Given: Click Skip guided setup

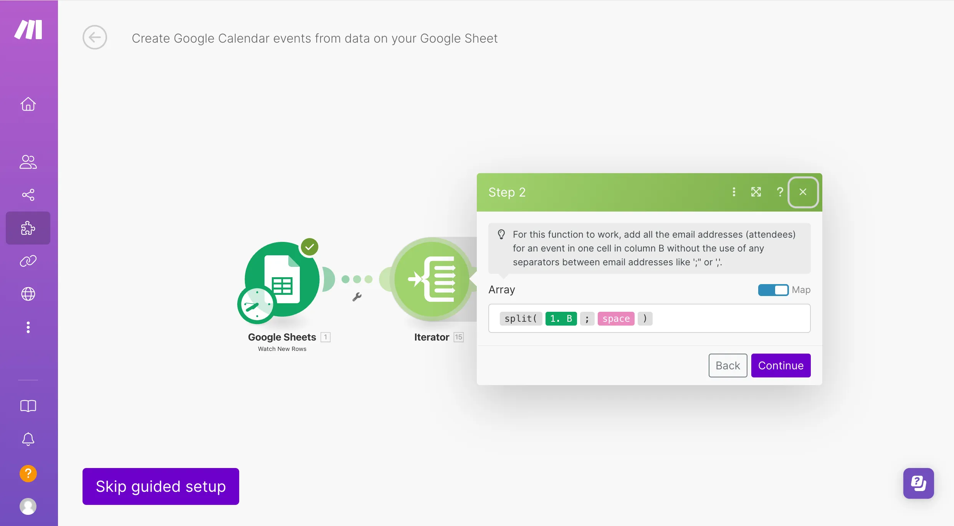Looking at the screenshot, I should (x=161, y=486).
